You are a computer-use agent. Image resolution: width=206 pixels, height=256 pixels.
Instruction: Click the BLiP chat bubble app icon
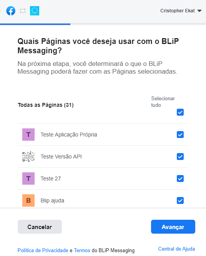pos(35,11)
